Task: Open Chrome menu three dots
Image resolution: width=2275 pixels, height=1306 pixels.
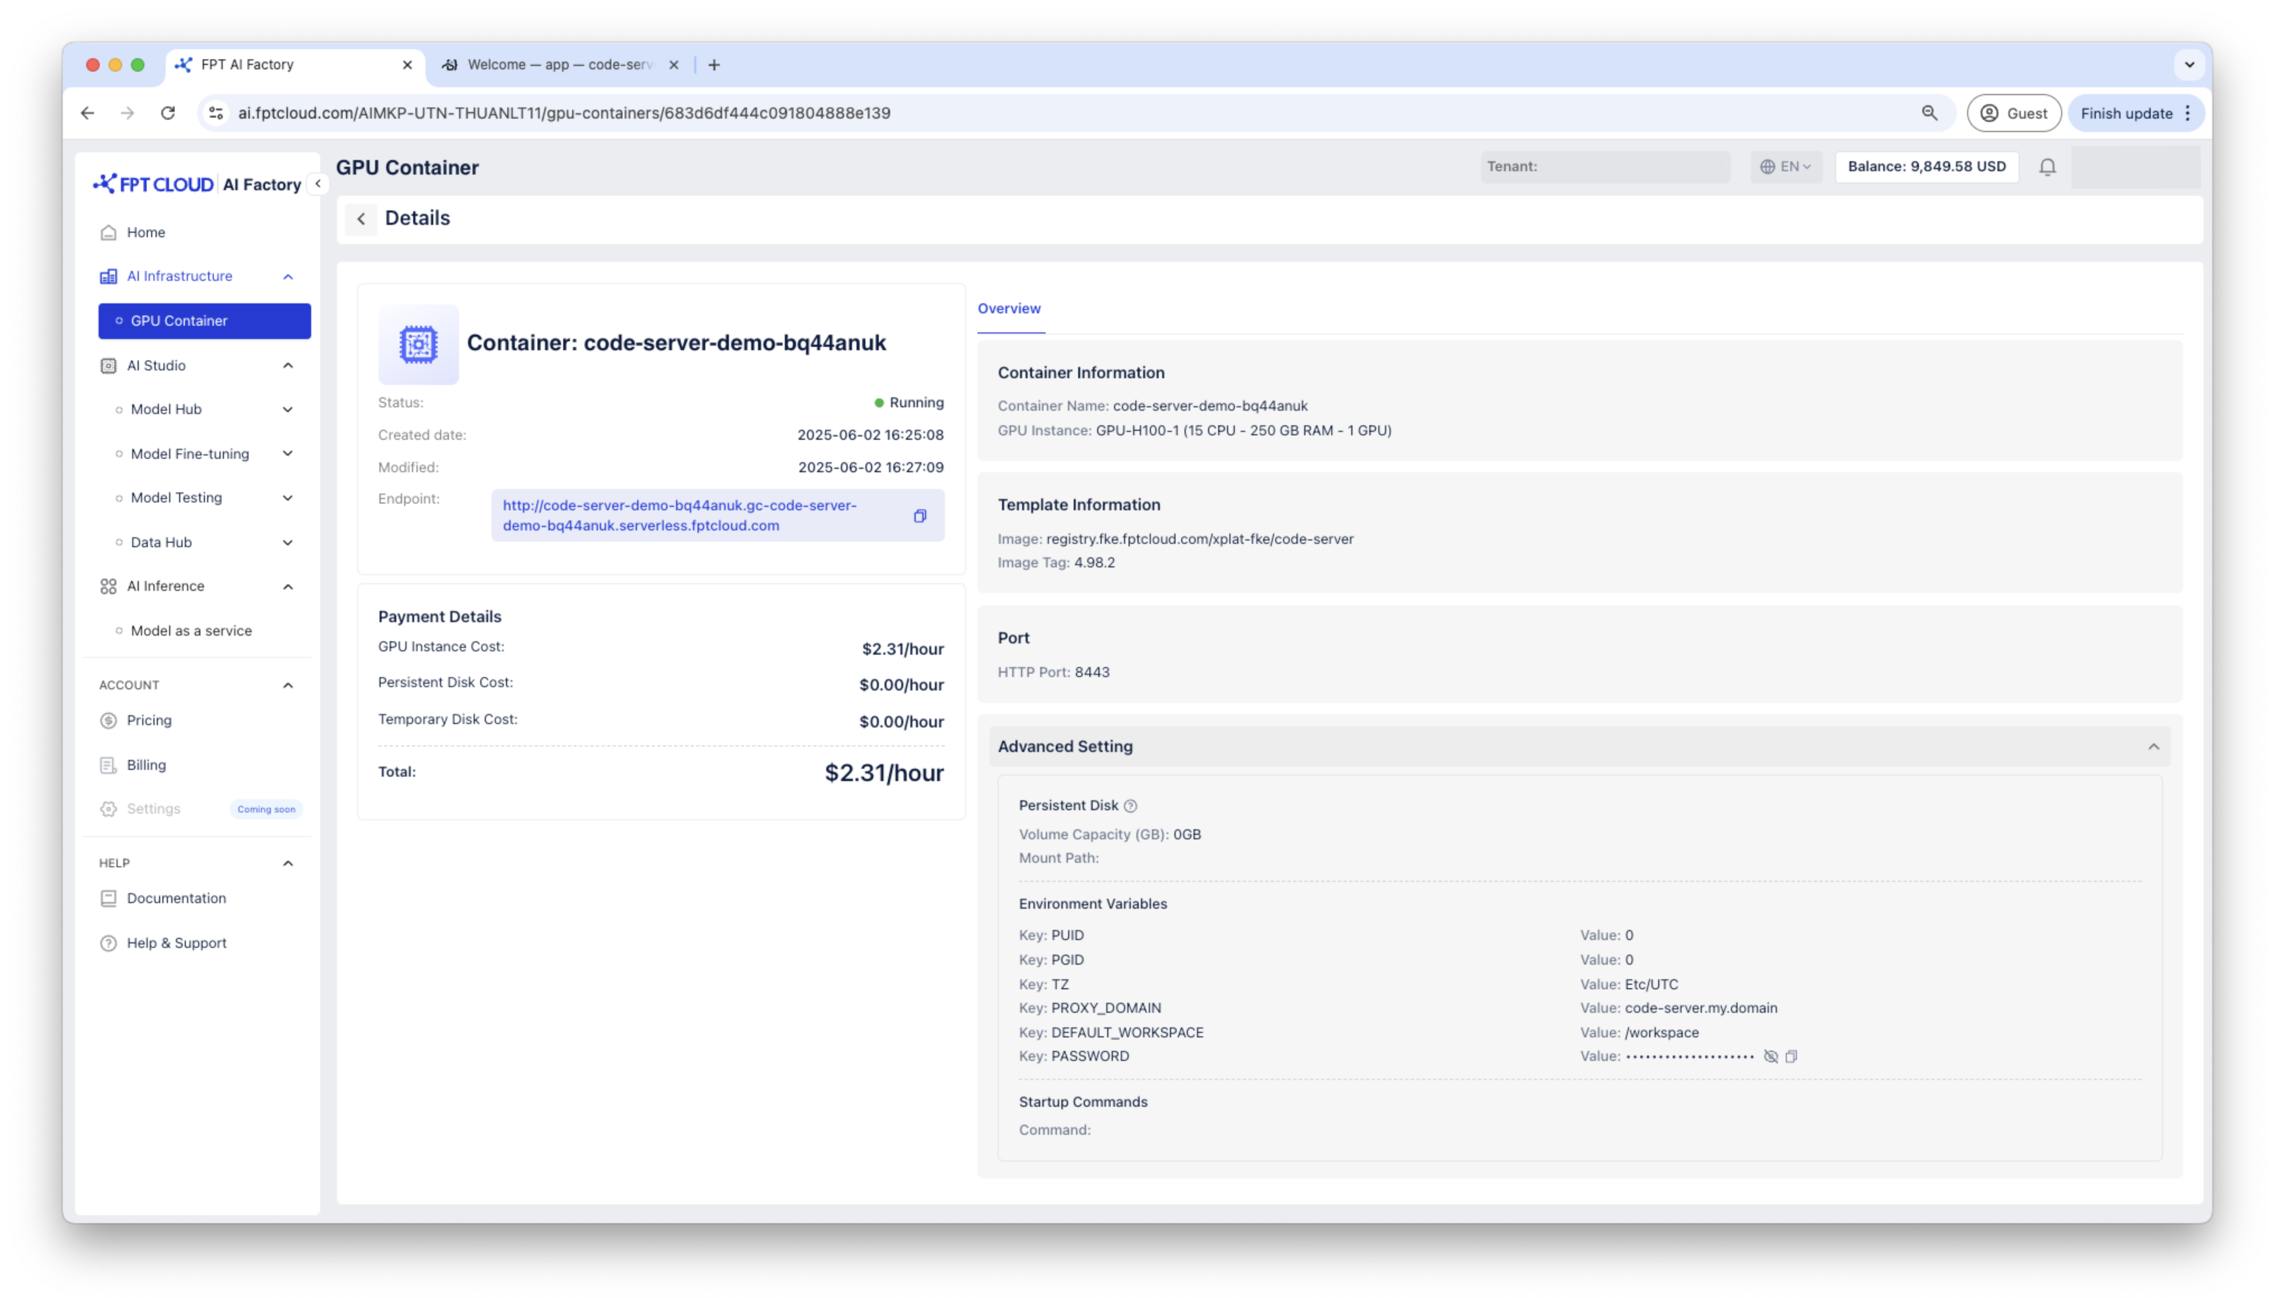Action: (2189, 113)
